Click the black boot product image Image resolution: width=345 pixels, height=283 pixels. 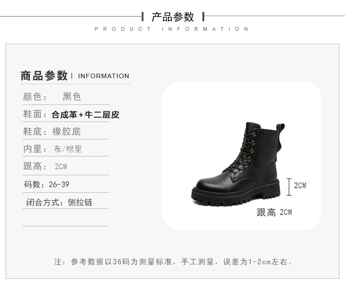click(x=236, y=164)
